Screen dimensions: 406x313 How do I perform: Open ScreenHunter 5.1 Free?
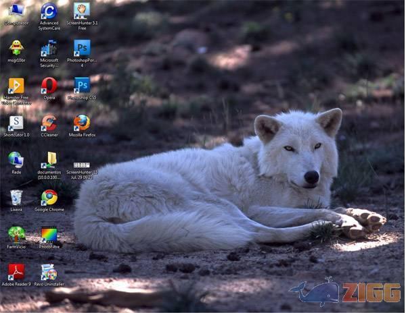pyautogui.click(x=82, y=11)
